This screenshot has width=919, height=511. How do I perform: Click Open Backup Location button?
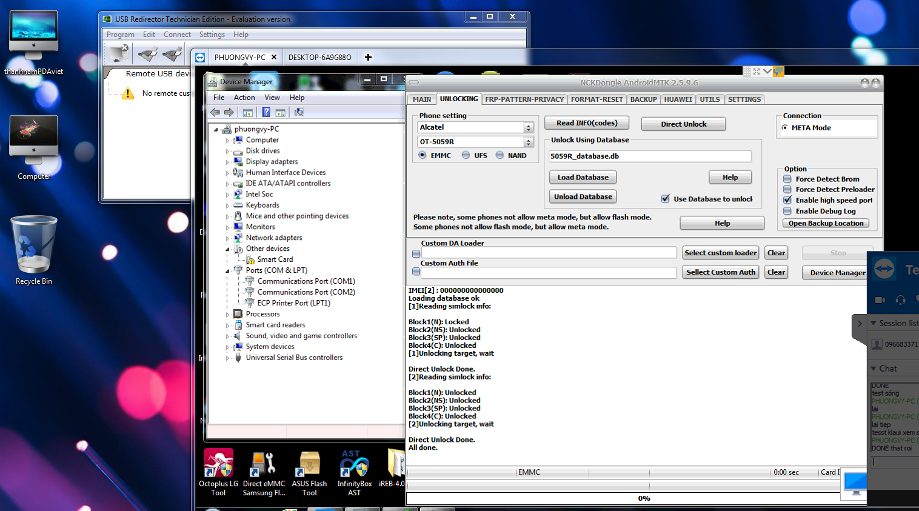coord(826,223)
